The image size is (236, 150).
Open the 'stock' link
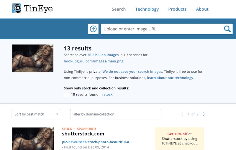tap(108, 94)
